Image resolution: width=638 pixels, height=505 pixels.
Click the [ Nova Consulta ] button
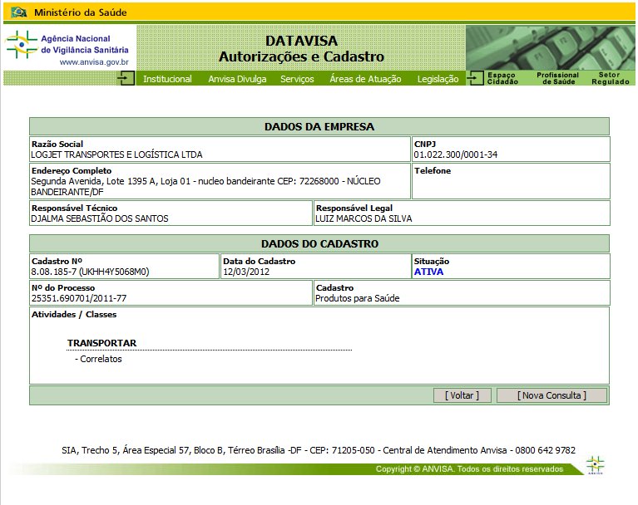[x=551, y=395]
